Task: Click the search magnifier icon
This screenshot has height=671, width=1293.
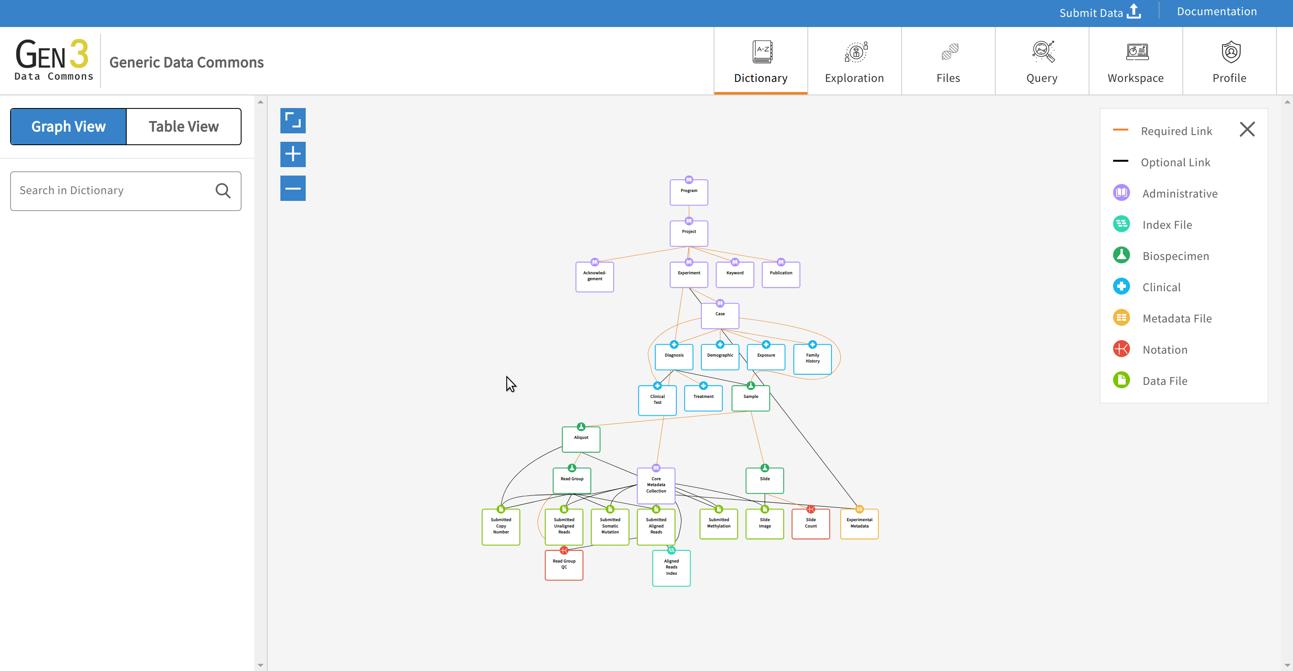Action: tap(223, 191)
